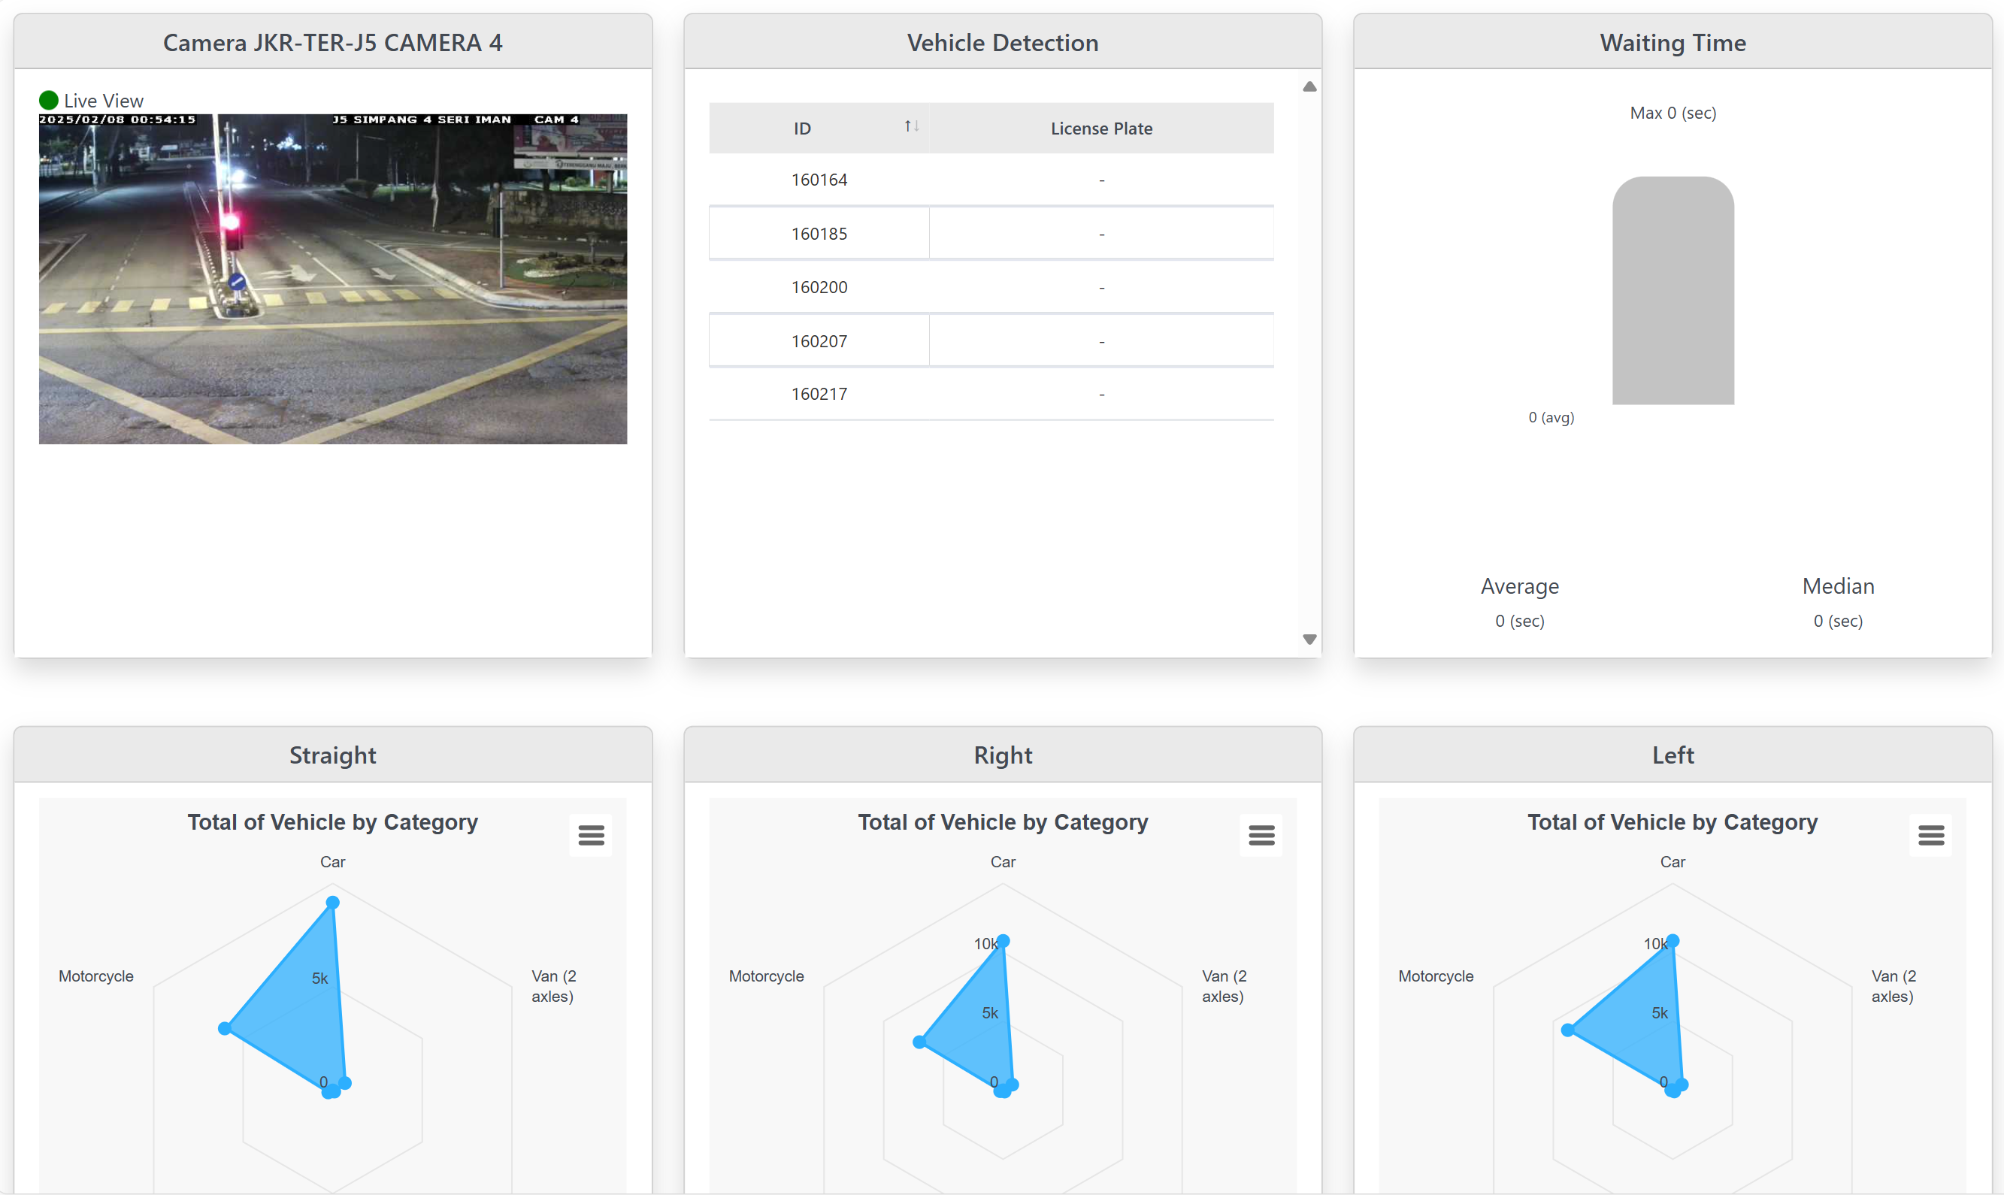
Task: Click the Car data point in Left chart
Action: (1673, 940)
